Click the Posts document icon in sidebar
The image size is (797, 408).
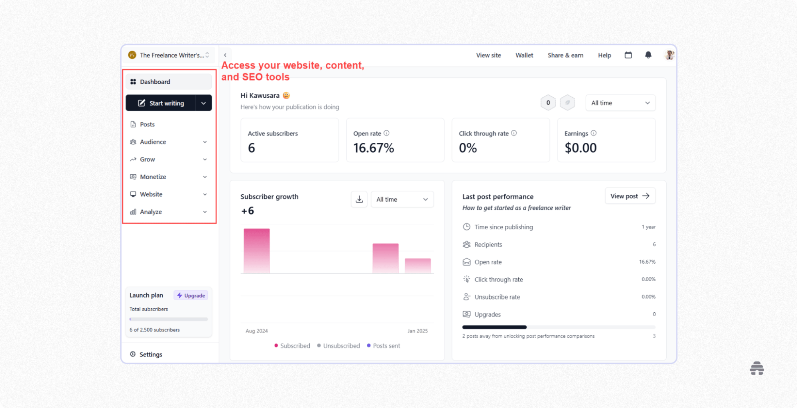point(133,124)
